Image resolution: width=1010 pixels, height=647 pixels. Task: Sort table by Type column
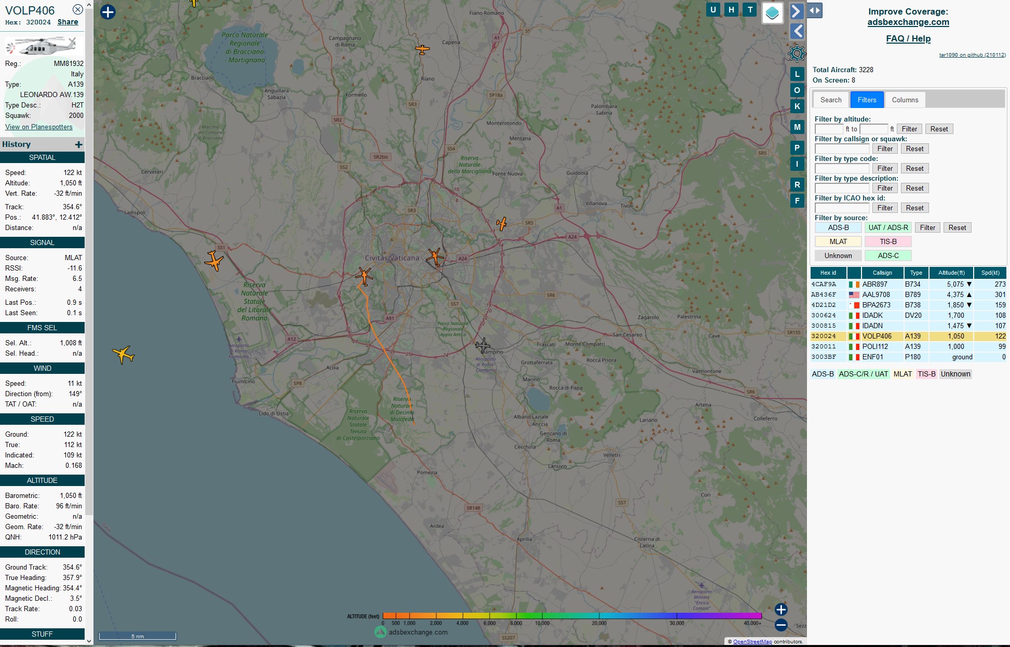point(916,273)
